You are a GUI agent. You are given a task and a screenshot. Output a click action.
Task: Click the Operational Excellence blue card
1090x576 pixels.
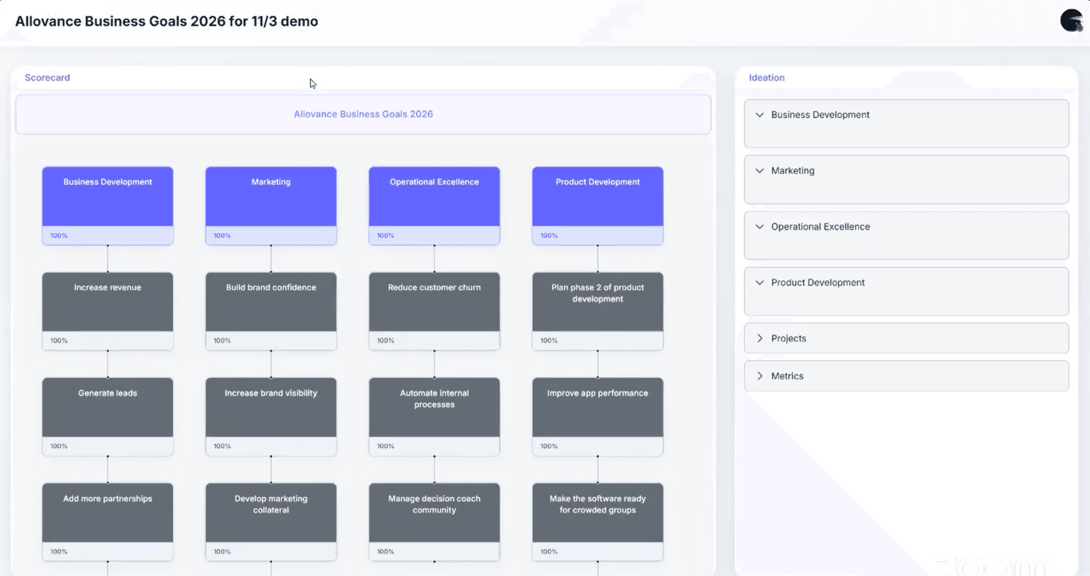click(x=434, y=196)
